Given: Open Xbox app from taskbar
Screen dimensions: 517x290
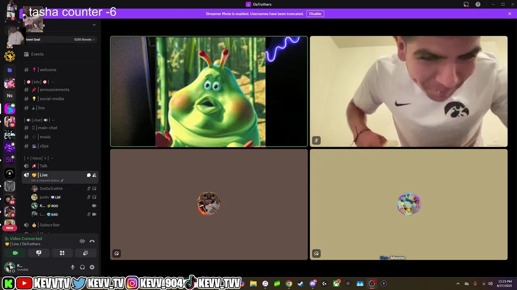Looking at the screenshot, I should [x=336, y=284].
